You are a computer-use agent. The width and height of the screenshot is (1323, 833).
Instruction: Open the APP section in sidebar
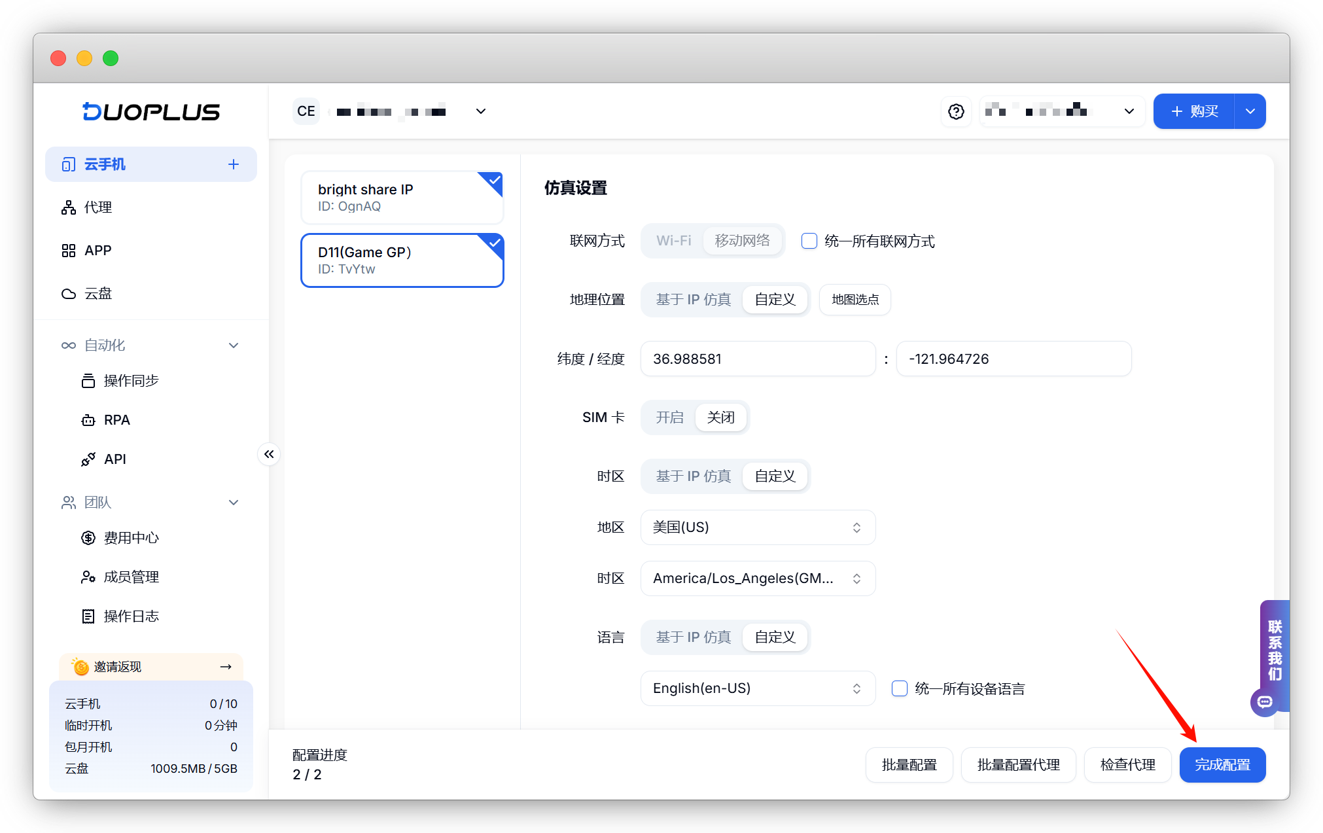pos(98,251)
